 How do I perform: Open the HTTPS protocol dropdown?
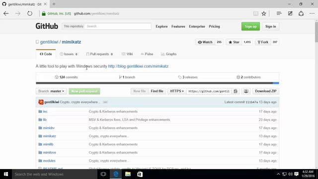point(177,91)
